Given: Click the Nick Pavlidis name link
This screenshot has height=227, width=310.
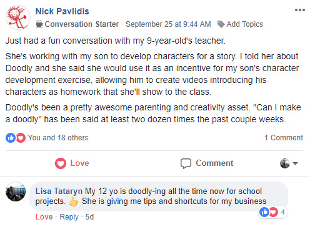Looking at the screenshot, I should pyautogui.click(x=62, y=11).
